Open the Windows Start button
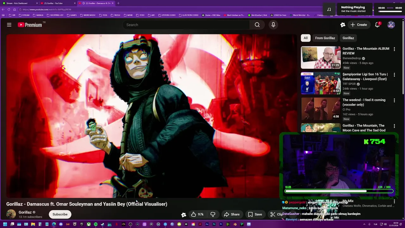 tap(5, 224)
